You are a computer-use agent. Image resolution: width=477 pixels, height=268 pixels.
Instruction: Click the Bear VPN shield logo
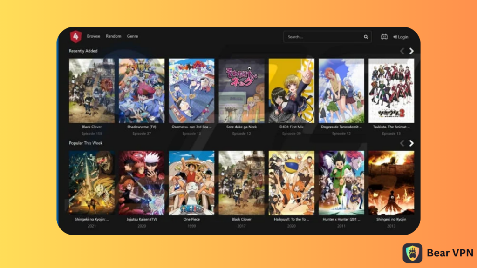click(x=413, y=253)
